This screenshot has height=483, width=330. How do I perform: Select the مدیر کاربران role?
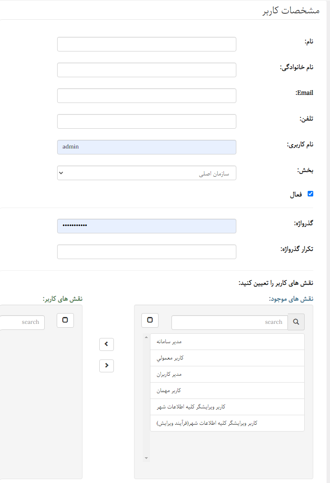point(227,374)
